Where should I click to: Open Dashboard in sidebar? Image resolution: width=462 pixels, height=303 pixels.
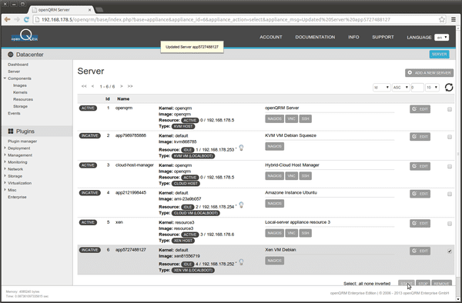(18, 65)
